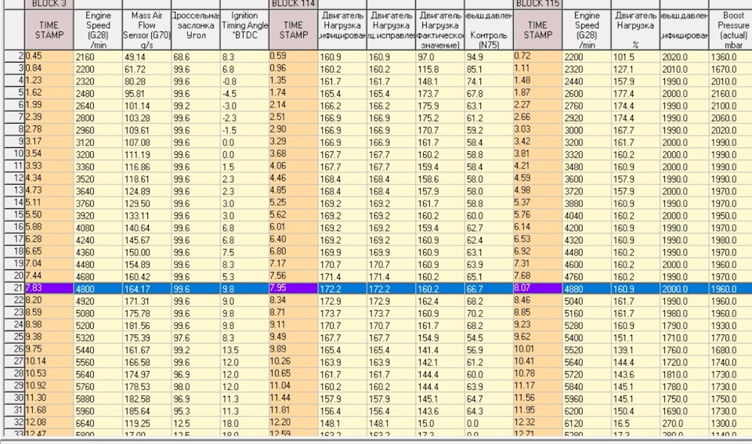Viewport: 752px width, 444px height.
Task: Select engine load actual value 97.0
Action: (x=439, y=56)
